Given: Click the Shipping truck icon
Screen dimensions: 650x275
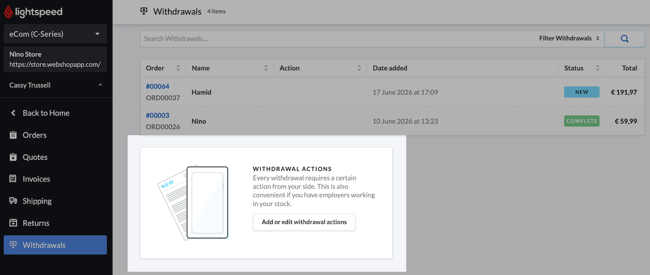Looking at the screenshot, I should point(13,201).
